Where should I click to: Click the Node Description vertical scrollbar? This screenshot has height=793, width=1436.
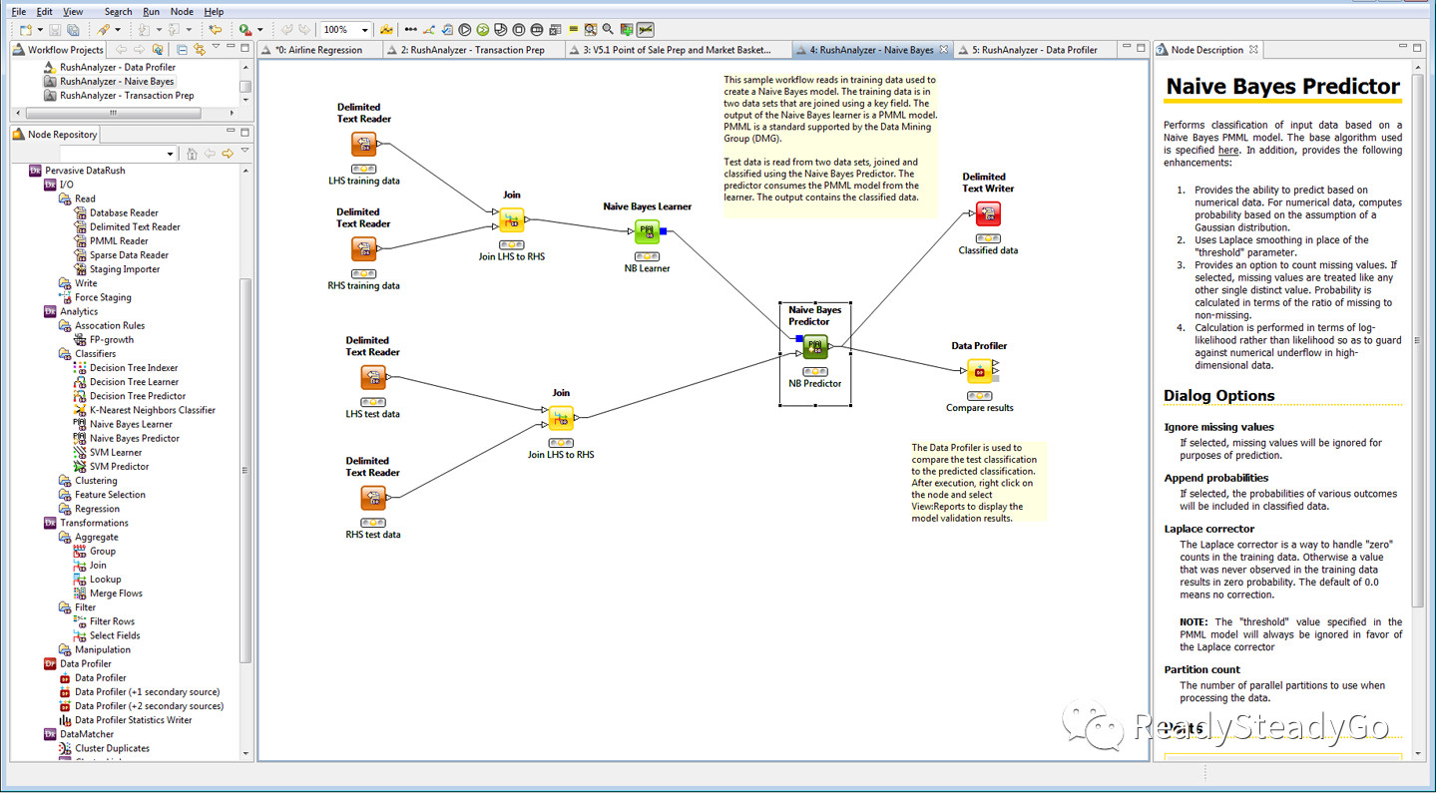coord(1418,339)
